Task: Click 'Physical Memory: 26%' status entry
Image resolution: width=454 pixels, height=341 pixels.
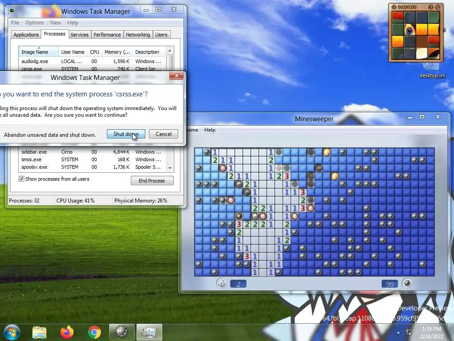Action: tap(141, 200)
